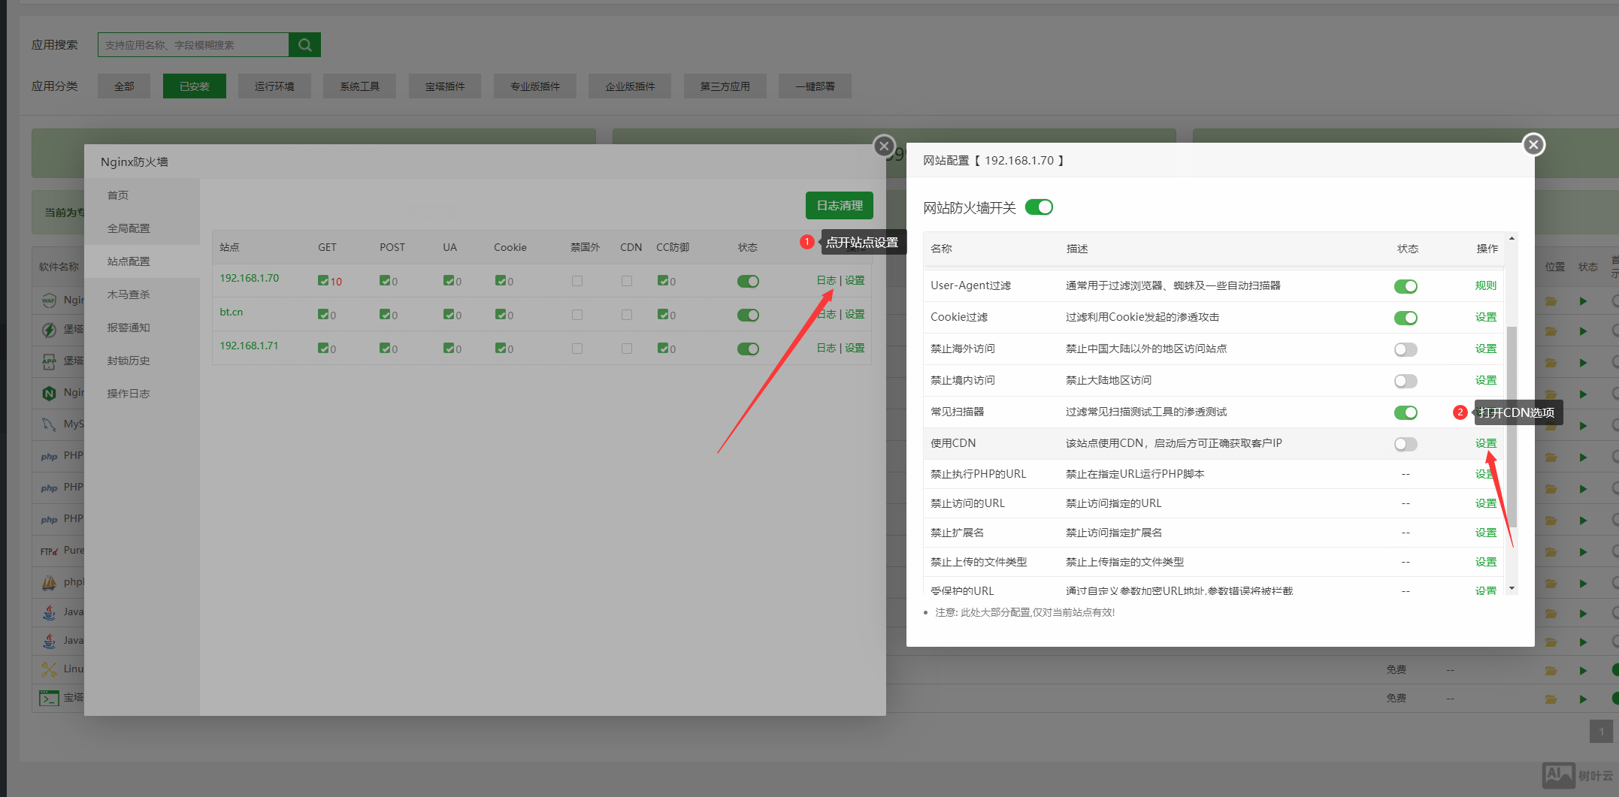The height and width of the screenshot is (797, 1619).
Task: Disable the Cookie过滤 toggle
Action: click(1405, 318)
